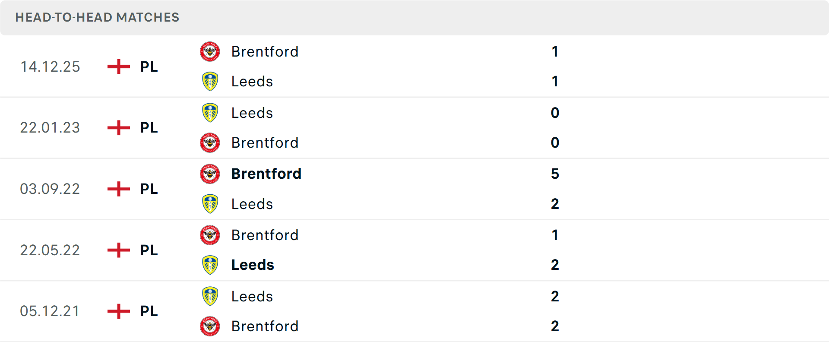Open the Brentford logo beside the 5-2 result
The width and height of the screenshot is (829, 342).
tap(210, 174)
